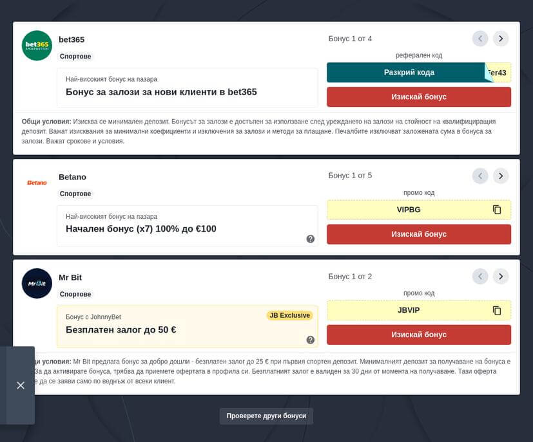Show next bet365 bonus
The image size is (533, 442).
pos(501,39)
